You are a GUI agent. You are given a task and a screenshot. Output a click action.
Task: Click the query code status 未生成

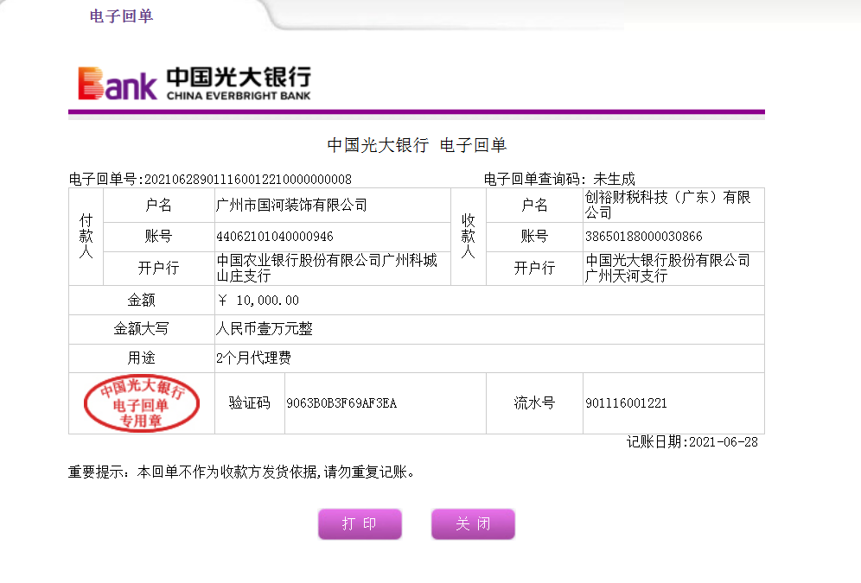point(614,180)
